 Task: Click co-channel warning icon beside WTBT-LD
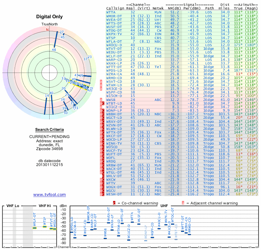[x=103, y=103]
